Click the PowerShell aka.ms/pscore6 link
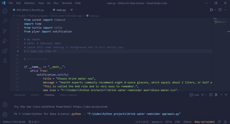230x124 pixels. pos(90,107)
